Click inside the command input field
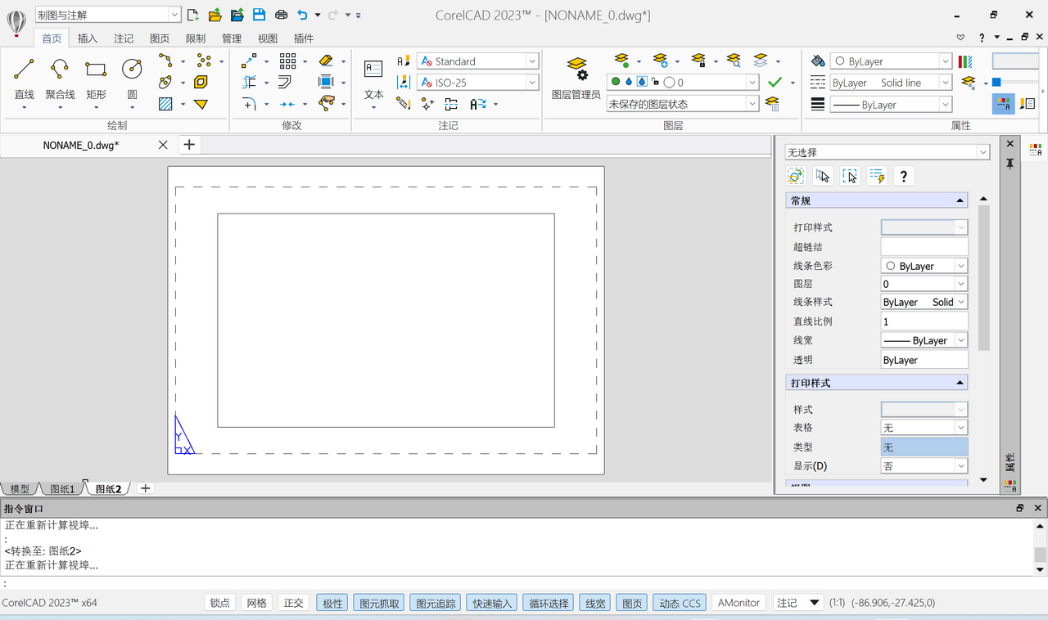1048x620 pixels. 327,582
